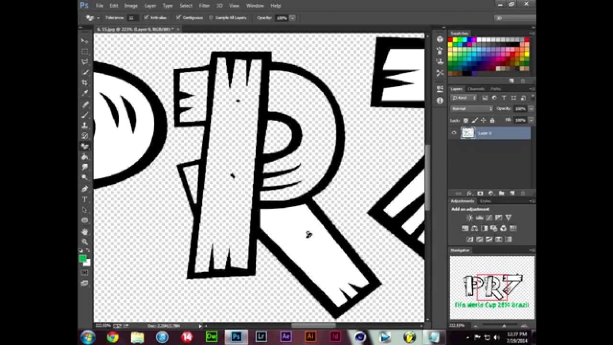Select the Brush tool
The height and width of the screenshot is (345, 613).
(85, 115)
